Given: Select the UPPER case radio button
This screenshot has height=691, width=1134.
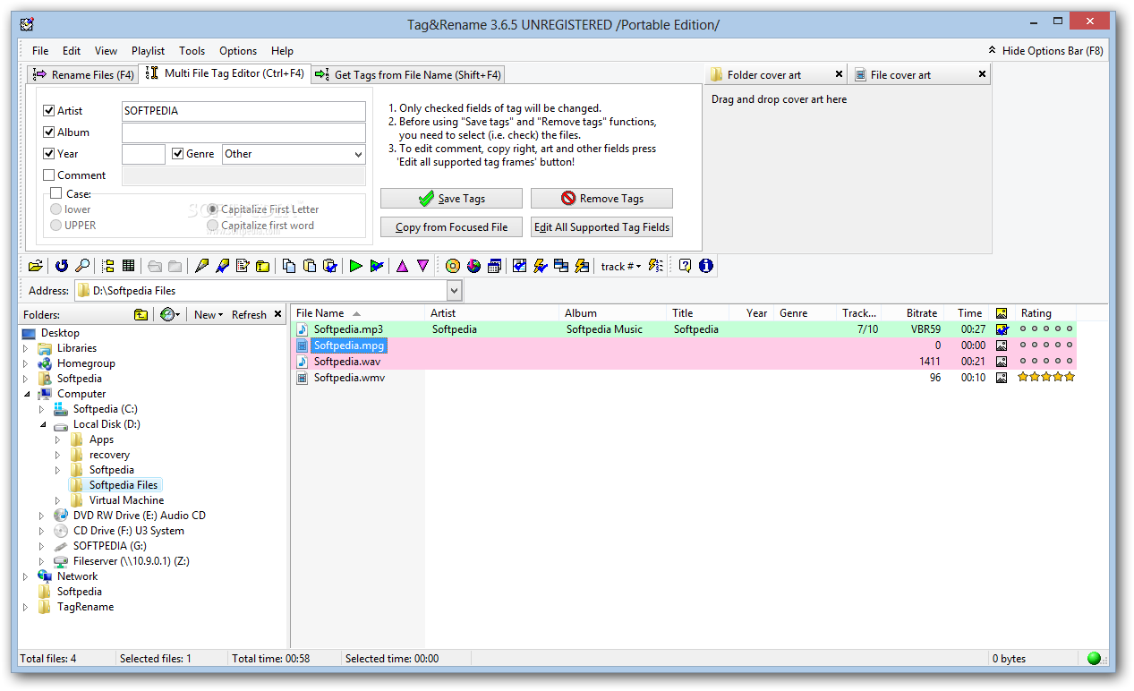Looking at the screenshot, I should [x=56, y=226].
